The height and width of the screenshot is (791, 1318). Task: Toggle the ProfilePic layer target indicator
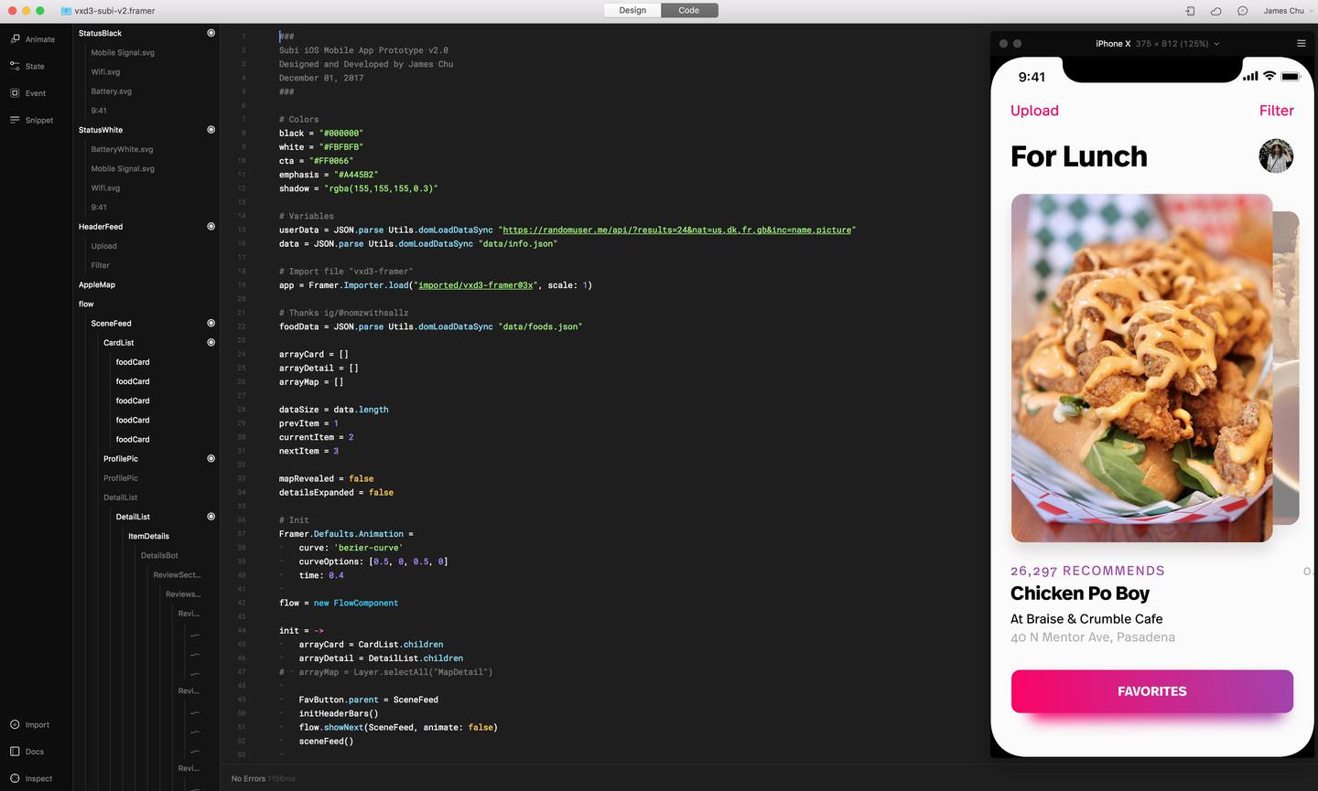point(211,458)
